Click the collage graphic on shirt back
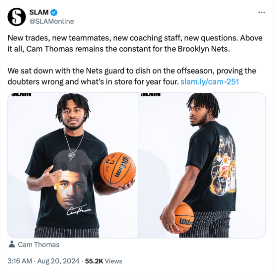The width and height of the screenshot is (275, 275). (223, 165)
